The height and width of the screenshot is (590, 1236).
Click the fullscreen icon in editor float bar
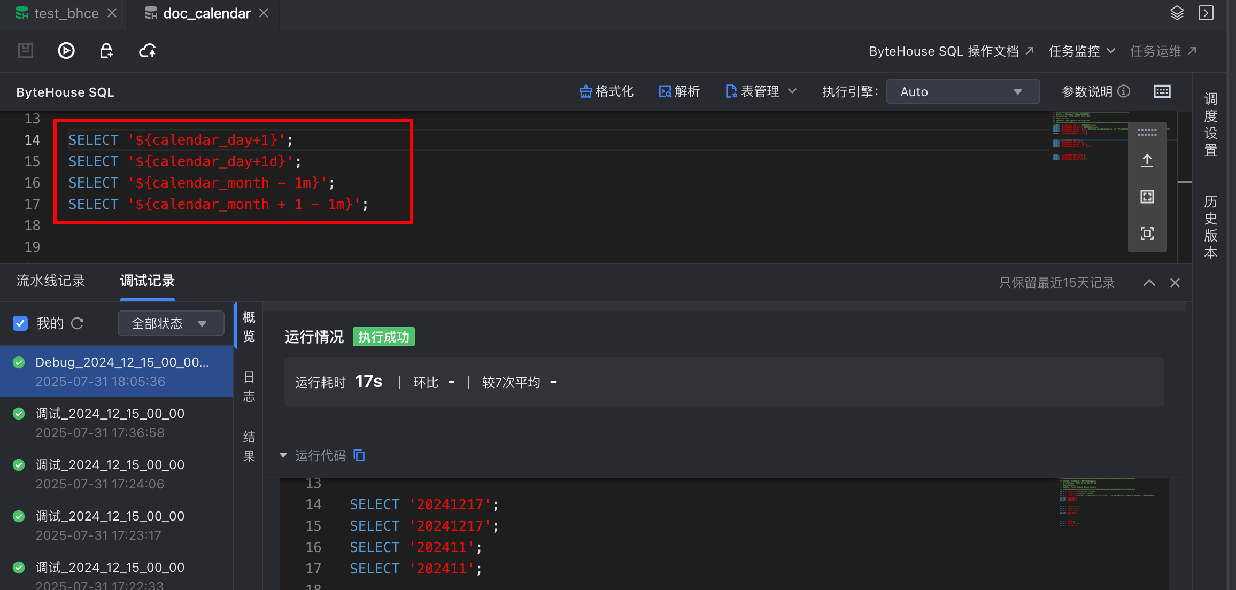[1147, 234]
